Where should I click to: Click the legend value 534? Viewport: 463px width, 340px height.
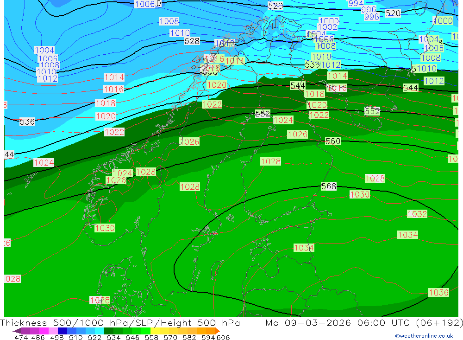pyautogui.click(x=114, y=337)
